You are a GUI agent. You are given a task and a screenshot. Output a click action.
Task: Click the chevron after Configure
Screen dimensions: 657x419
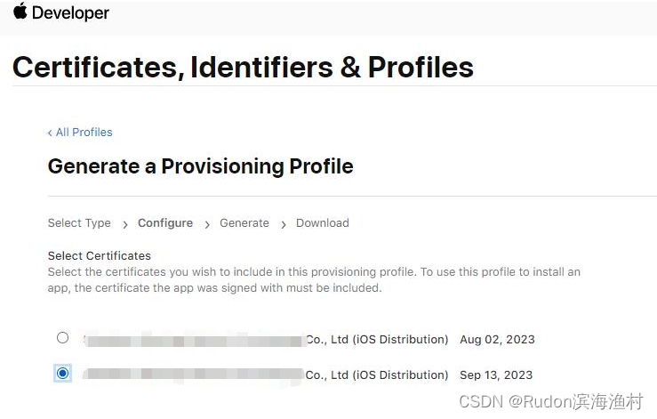tap(207, 224)
